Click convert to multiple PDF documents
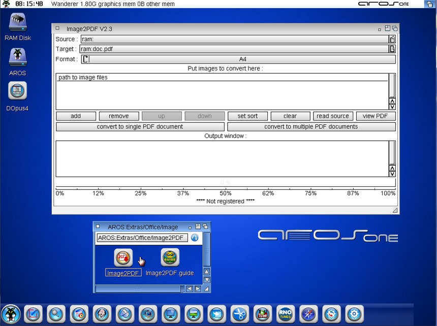437x326 pixels. 311,126
